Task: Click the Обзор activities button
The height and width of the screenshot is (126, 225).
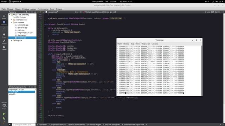Action: coord(4,1)
